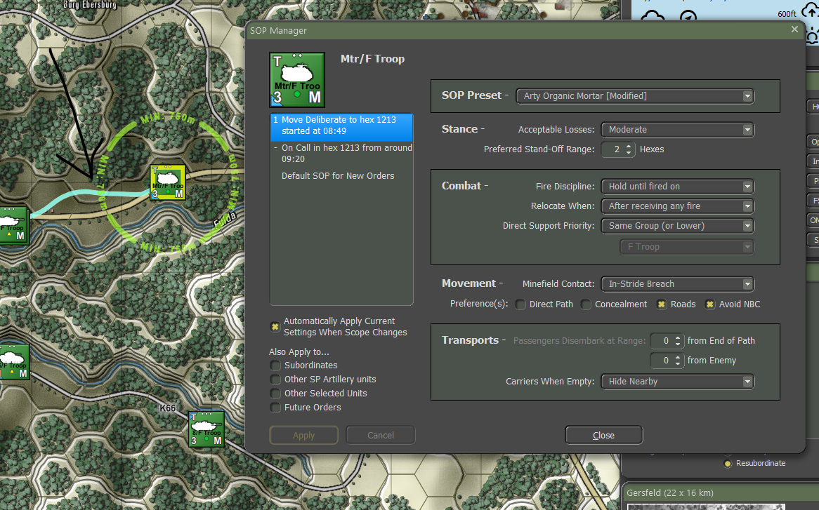Select Default SOP for New Orders
This screenshot has width=819, height=510.
(338, 176)
